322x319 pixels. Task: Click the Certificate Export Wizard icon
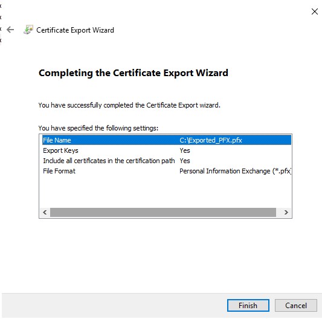click(x=28, y=30)
